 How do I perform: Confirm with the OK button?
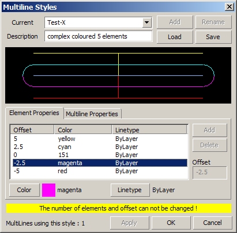tap(171, 223)
